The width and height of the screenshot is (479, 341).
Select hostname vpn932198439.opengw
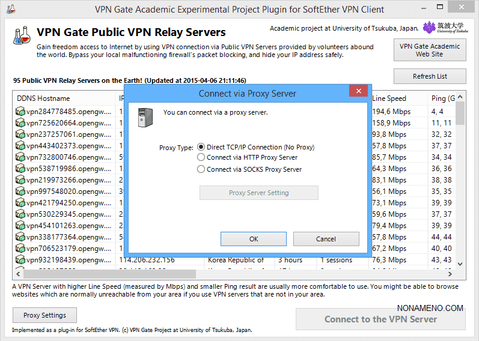tap(69, 260)
